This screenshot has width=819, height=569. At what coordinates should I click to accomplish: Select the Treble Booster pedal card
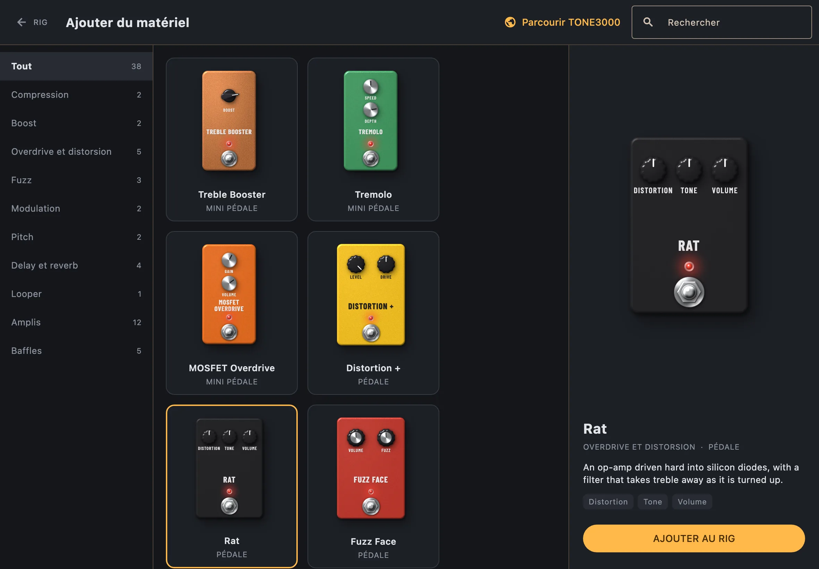pos(232,139)
